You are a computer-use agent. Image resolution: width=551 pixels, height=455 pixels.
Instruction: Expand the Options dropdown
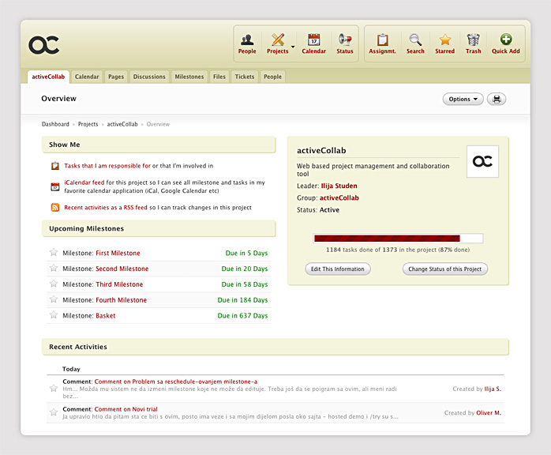point(463,100)
